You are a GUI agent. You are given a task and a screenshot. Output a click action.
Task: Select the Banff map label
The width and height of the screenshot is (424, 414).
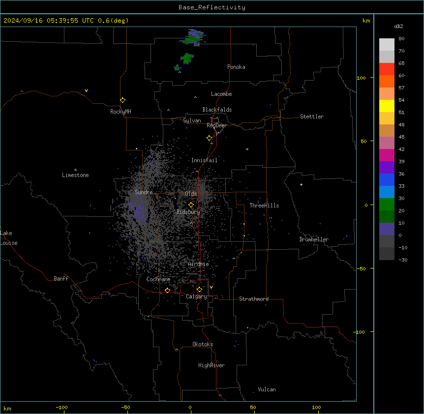pos(61,279)
